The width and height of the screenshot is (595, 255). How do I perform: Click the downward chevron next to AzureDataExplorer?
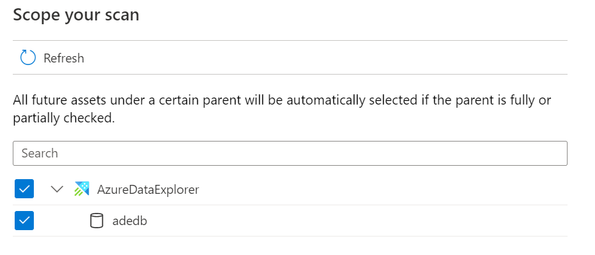[57, 189]
